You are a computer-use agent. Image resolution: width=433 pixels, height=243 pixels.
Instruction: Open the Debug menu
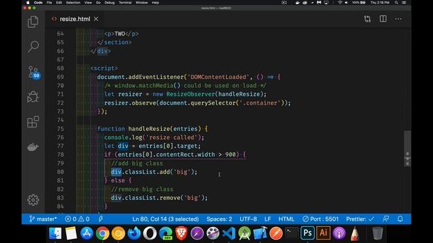coord(110,3)
